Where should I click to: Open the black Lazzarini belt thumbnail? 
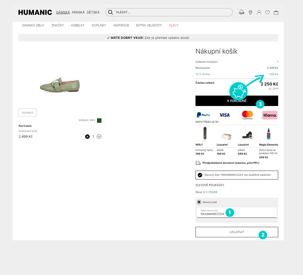click(247, 135)
